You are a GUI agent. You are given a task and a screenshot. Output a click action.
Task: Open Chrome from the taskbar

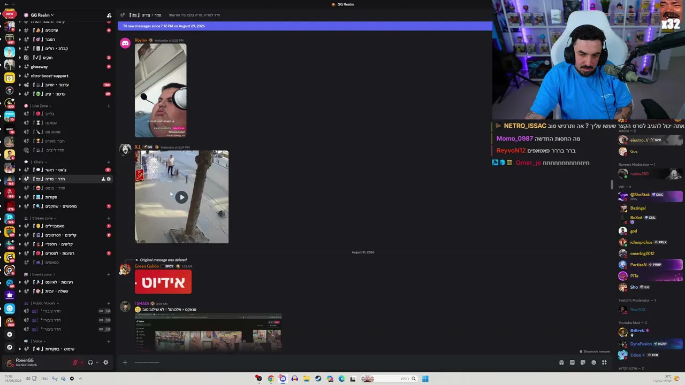click(271, 379)
